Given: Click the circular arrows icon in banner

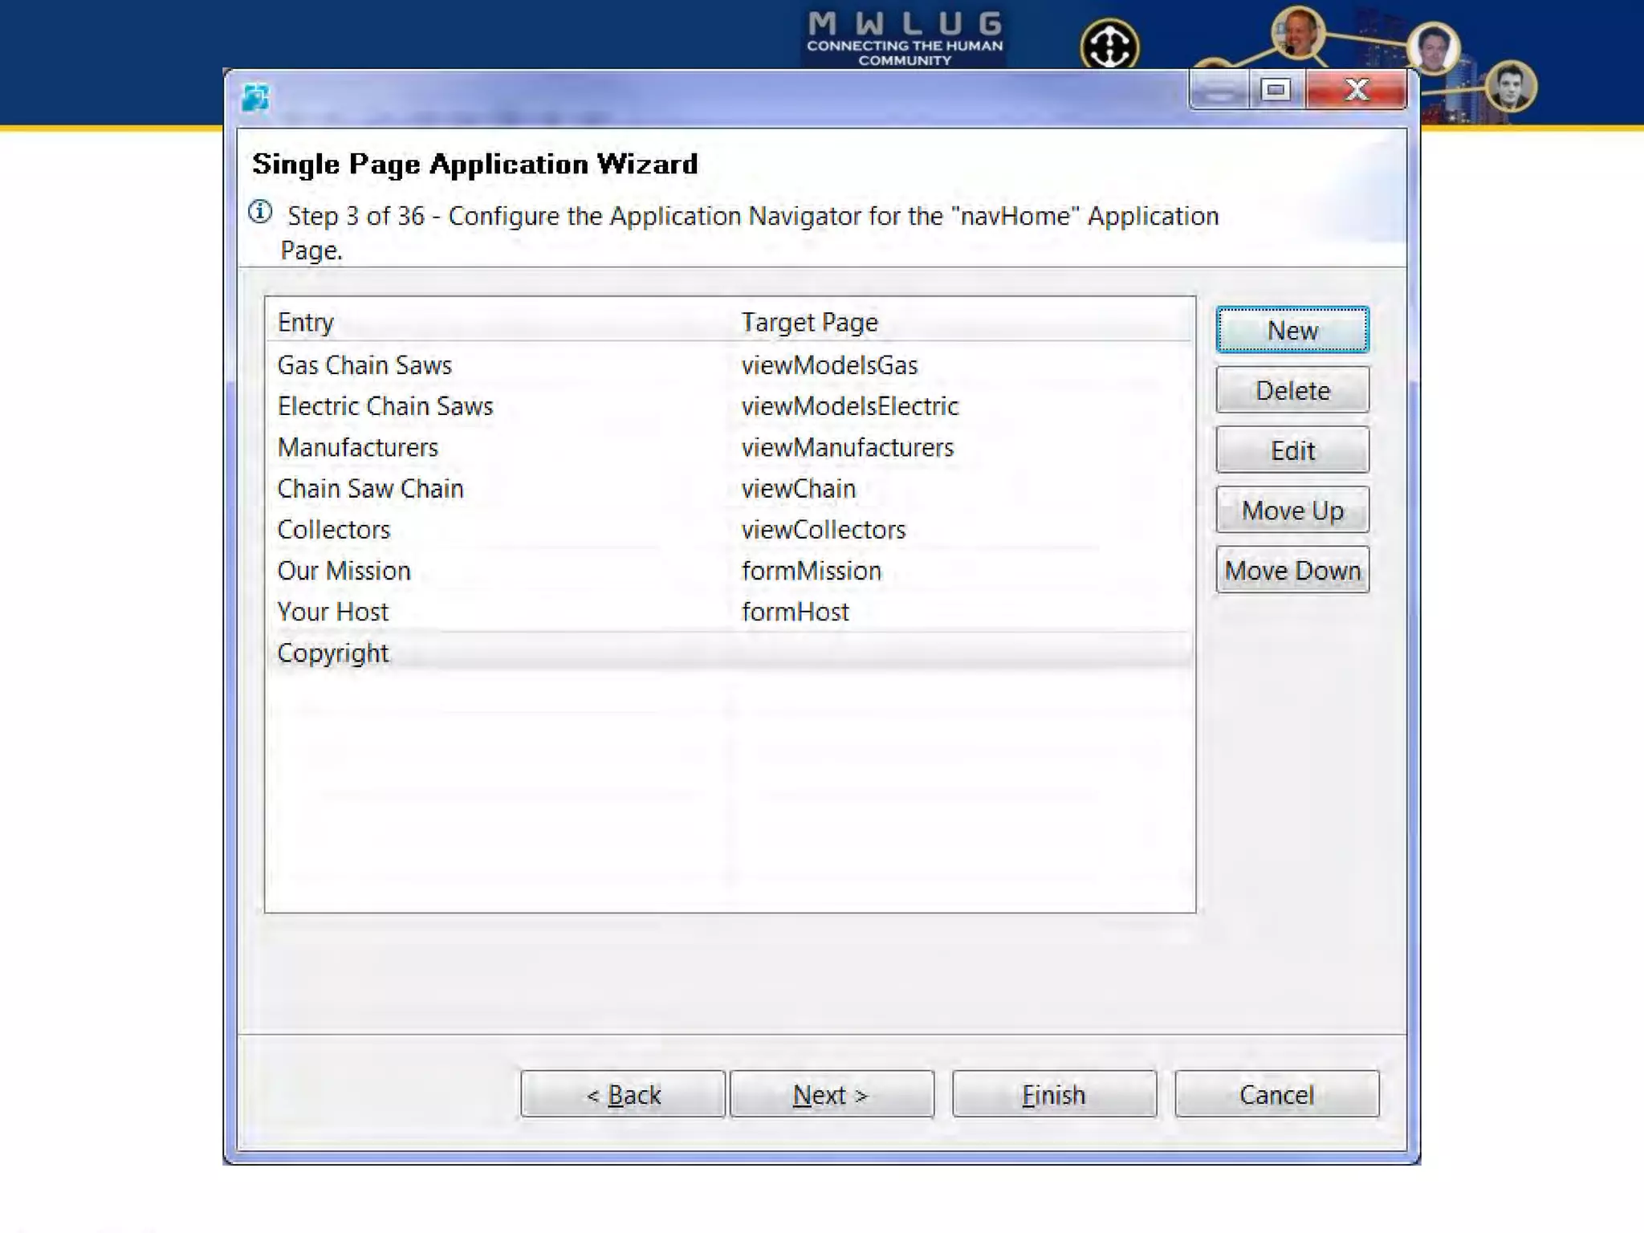Looking at the screenshot, I should click(1109, 46).
